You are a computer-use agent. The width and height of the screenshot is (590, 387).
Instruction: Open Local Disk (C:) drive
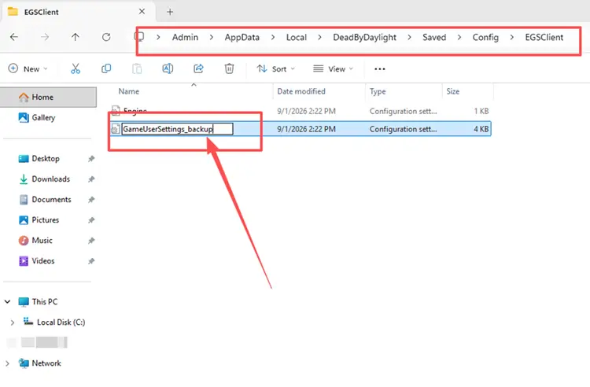pyautogui.click(x=61, y=322)
